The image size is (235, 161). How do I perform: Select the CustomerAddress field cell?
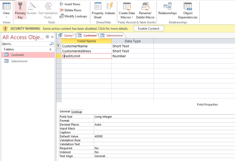tap(86, 51)
